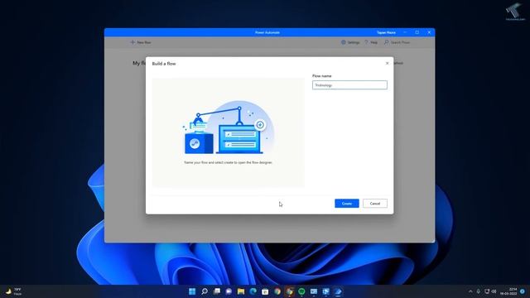Click the Search Flows box
Screen dimensions: 530x298
coord(397,42)
